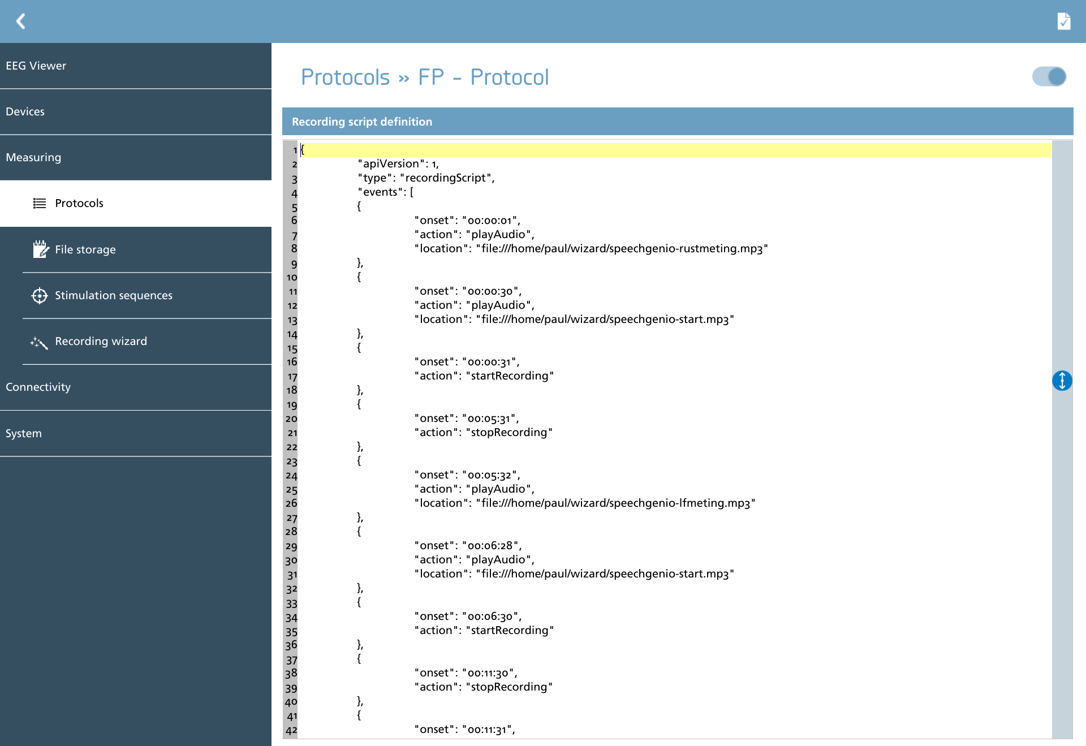Toggle the FP - Protocol enable switch
Screen dimensions: 1086x746
click(1049, 76)
